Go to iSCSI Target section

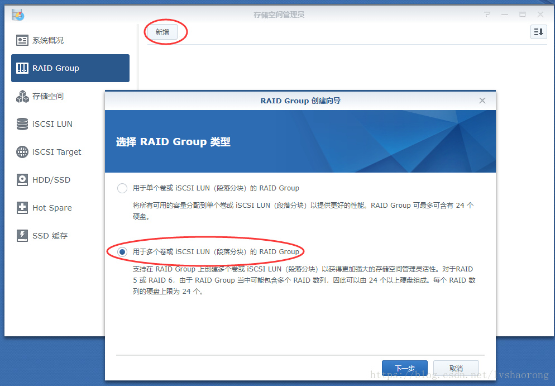[x=59, y=152]
